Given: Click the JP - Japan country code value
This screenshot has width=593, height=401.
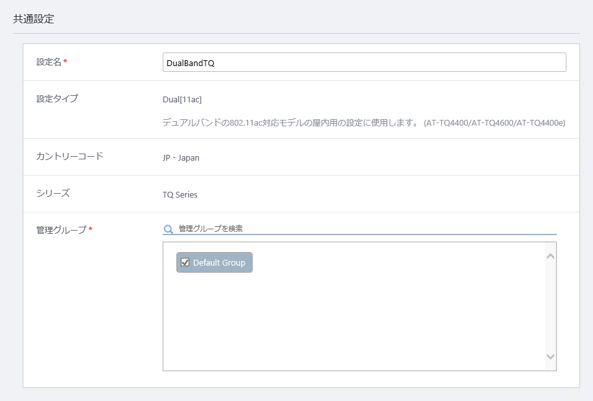Looking at the screenshot, I should pos(181,157).
